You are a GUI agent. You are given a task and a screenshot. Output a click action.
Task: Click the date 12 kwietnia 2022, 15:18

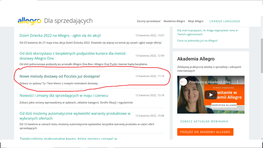click(x=150, y=95)
